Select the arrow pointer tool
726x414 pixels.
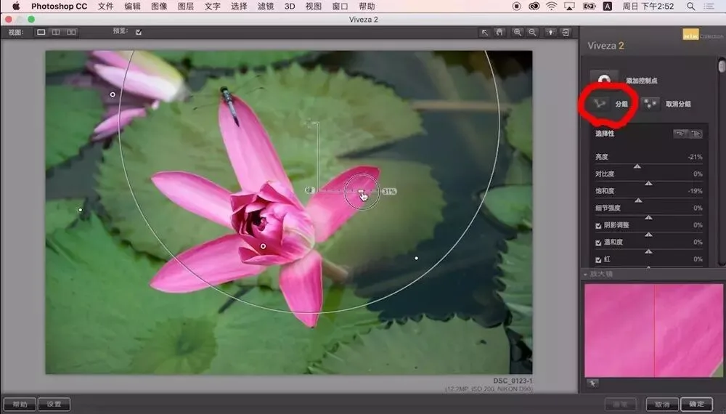[x=484, y=32]
